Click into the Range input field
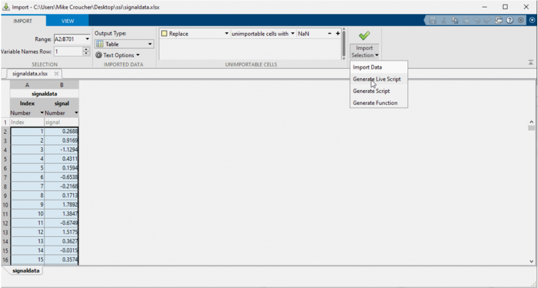 [69, 39]
